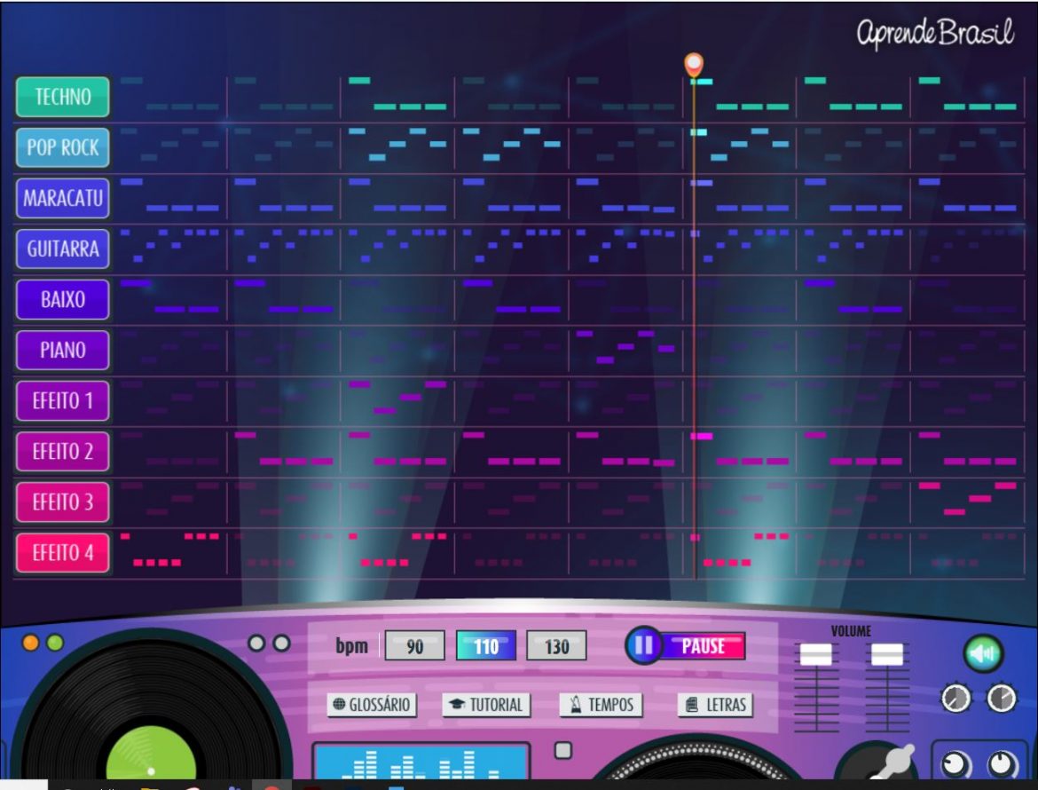The height and width of the screenshot is (790, 1038).
Task: Click the green label on the vinyl record
Action: coord(151,754)
